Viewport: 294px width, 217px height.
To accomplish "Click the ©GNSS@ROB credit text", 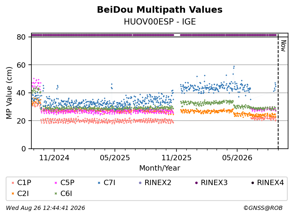I will [263, 208].
